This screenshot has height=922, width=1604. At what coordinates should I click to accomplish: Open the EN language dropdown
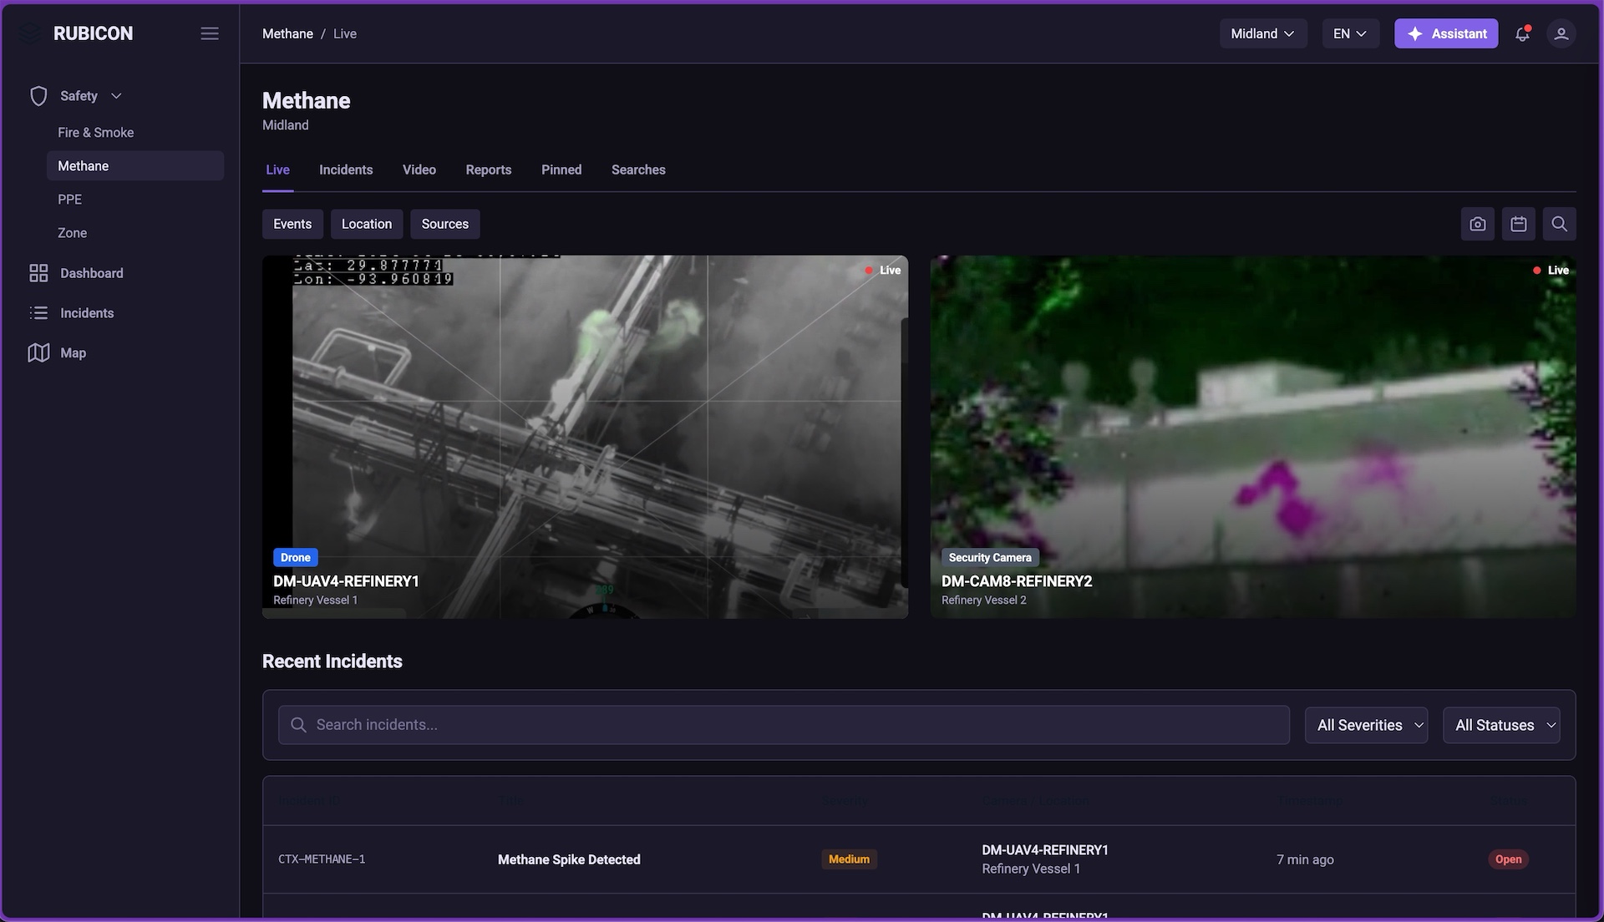pyautogui.click(x=1350, y=33)
